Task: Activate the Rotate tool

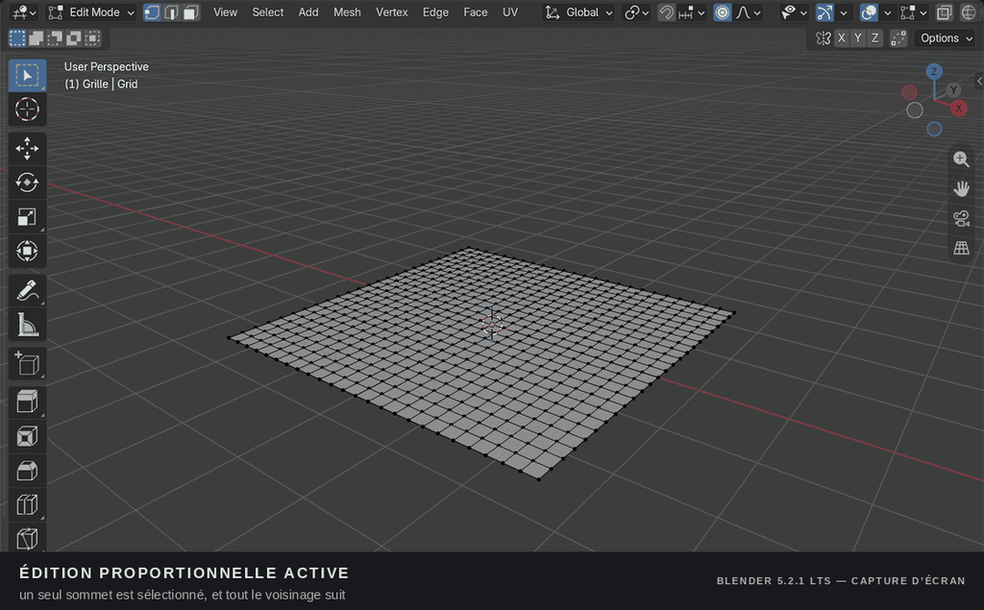Action: 27,183
